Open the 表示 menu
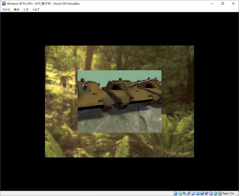The height and width of the screenshot is (196, 239). pyautogui.click(x=16, y=9)
